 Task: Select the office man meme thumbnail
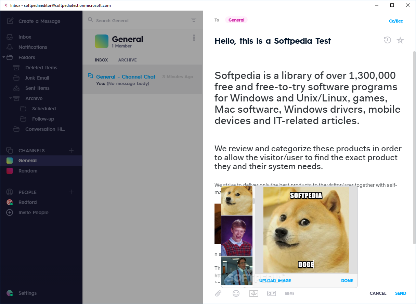[x=237, y=271]
